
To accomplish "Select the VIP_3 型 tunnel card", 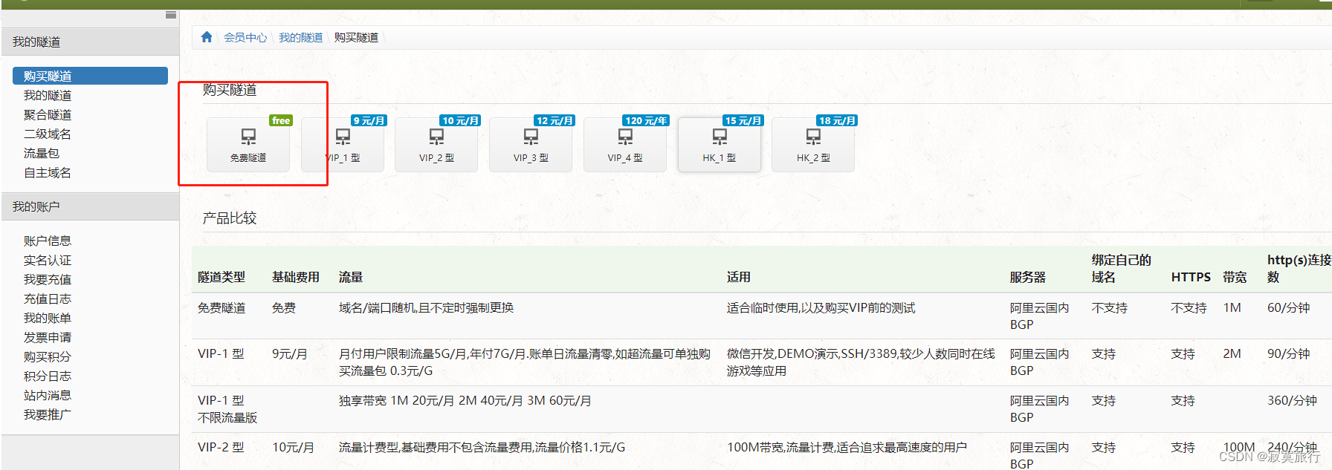I will [x=531, y=145].
